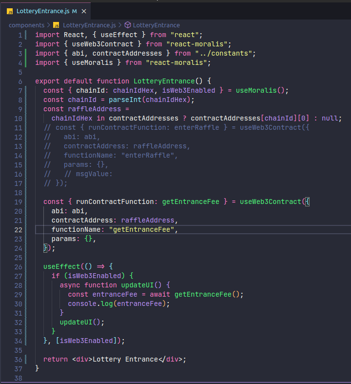
Task: Click 'LotteryEntrance' function name on line 6
Action: (164, 81)
